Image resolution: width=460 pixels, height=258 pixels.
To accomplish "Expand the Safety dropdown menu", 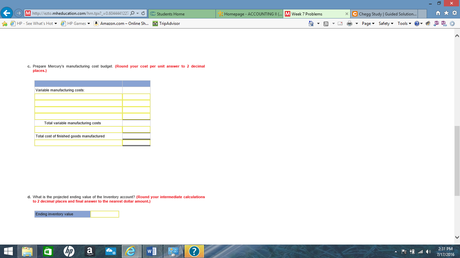I will coord(385,24).
